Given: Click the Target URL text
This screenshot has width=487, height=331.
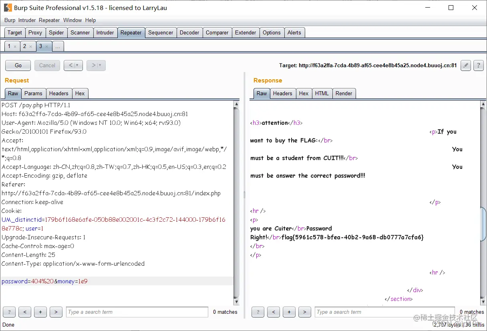Looking at the screenshot, I should (368, 65).
